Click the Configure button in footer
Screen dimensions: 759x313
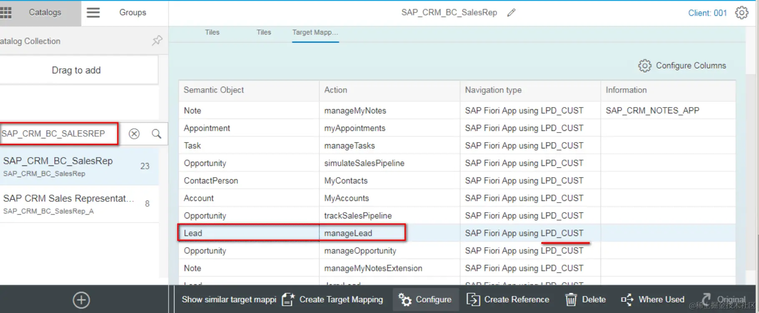click(425, 299)
